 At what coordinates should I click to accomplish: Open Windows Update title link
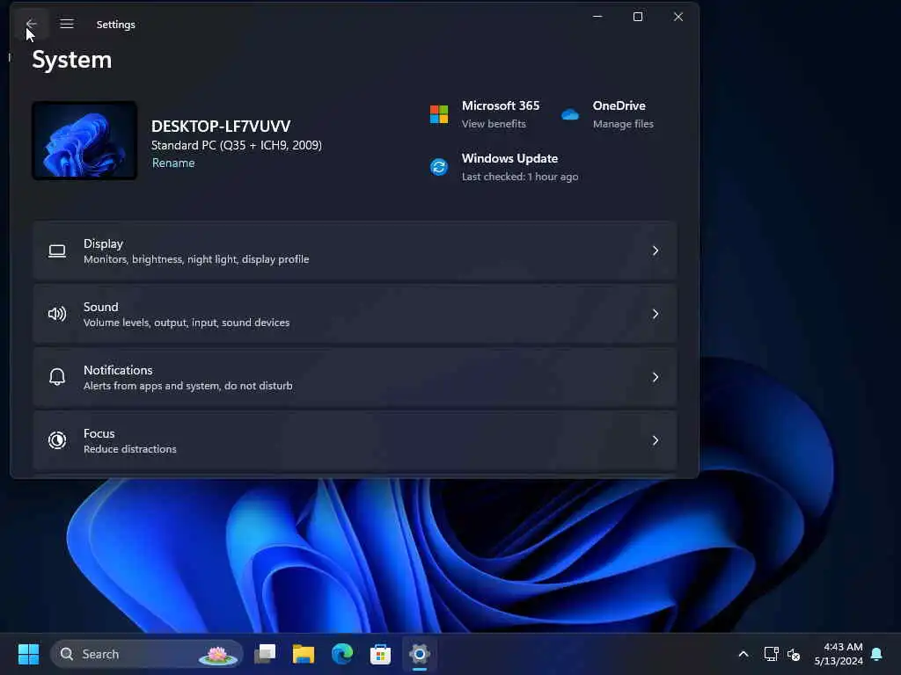tap(509, 158)
